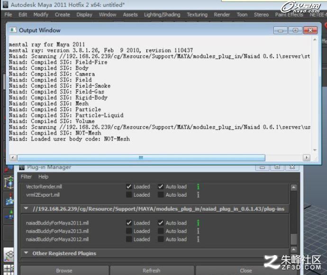The image size is (327, 275).
Task: Collapse Other Registered Plugins section
Action: [26, 253]
